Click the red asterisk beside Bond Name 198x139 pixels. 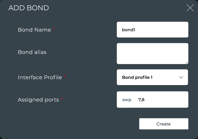pos(54,29)
